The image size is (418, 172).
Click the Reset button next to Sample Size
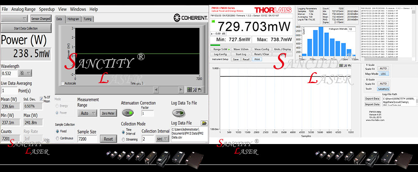(109, 139)
